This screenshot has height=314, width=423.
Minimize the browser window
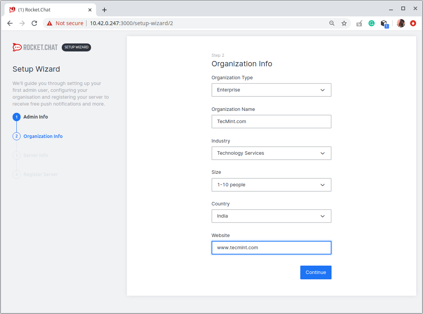tap(391, 9)
